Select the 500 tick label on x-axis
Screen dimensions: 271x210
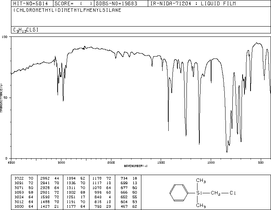pyautogui.click(x=261, y=163)
